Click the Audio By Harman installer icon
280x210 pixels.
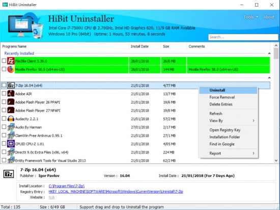pyautogui.click(x=11, y=127)
